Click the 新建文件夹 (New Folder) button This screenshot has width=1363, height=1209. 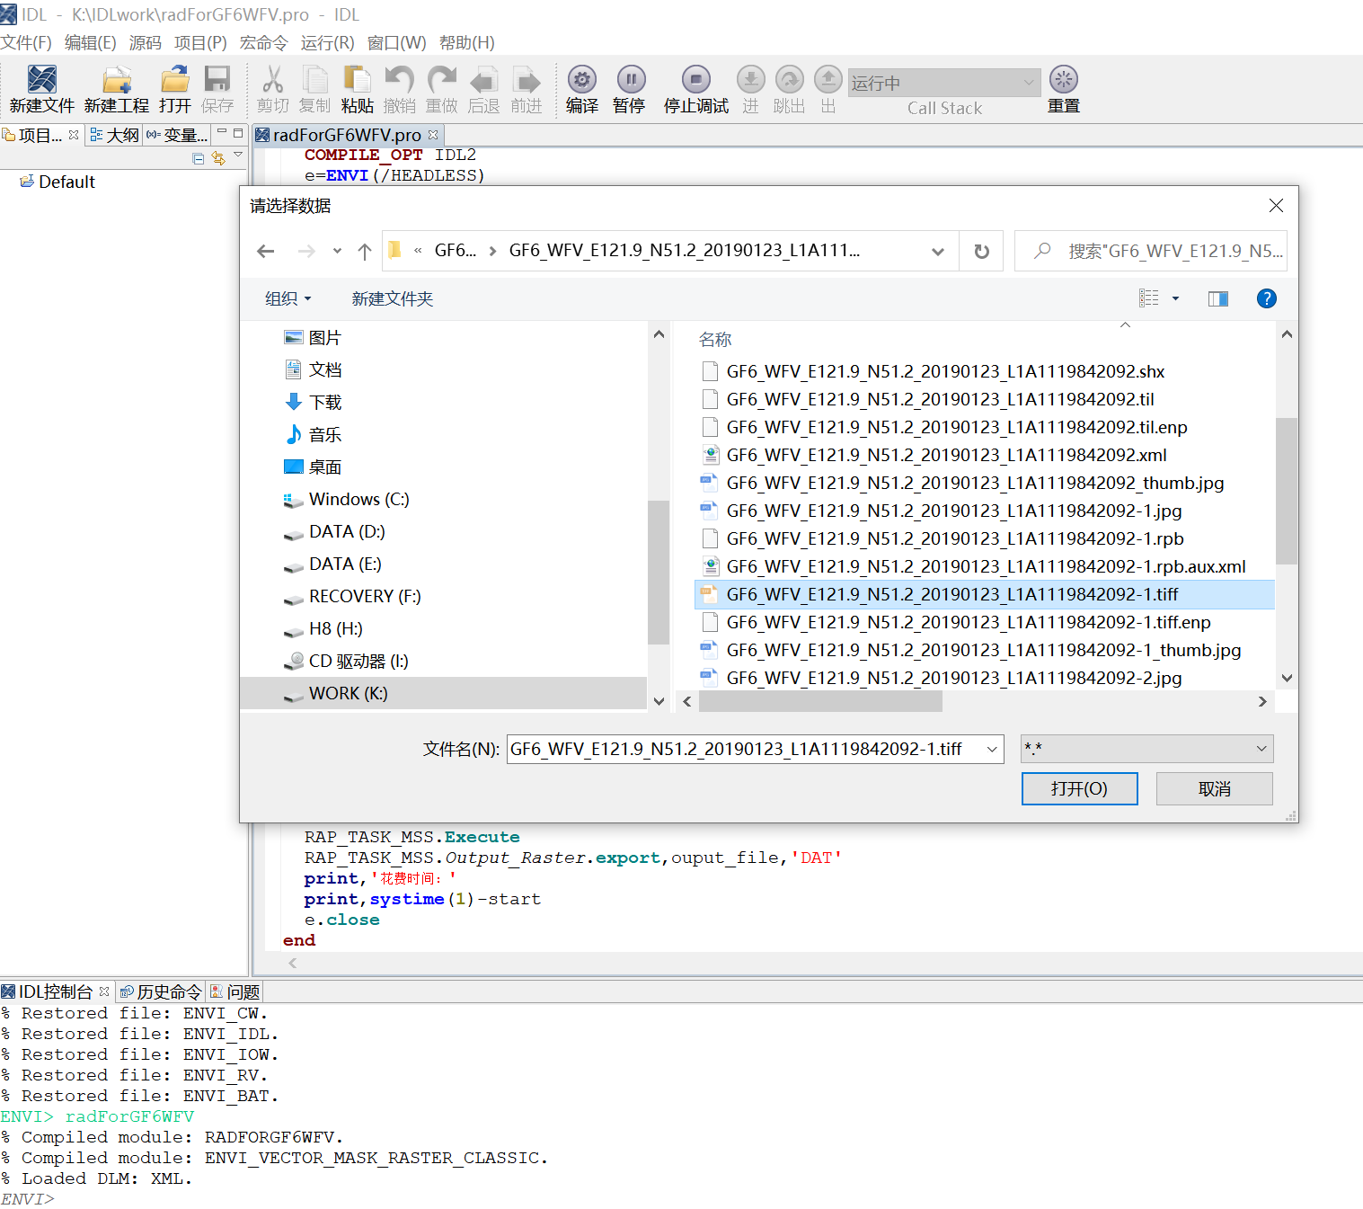point(392,298)
